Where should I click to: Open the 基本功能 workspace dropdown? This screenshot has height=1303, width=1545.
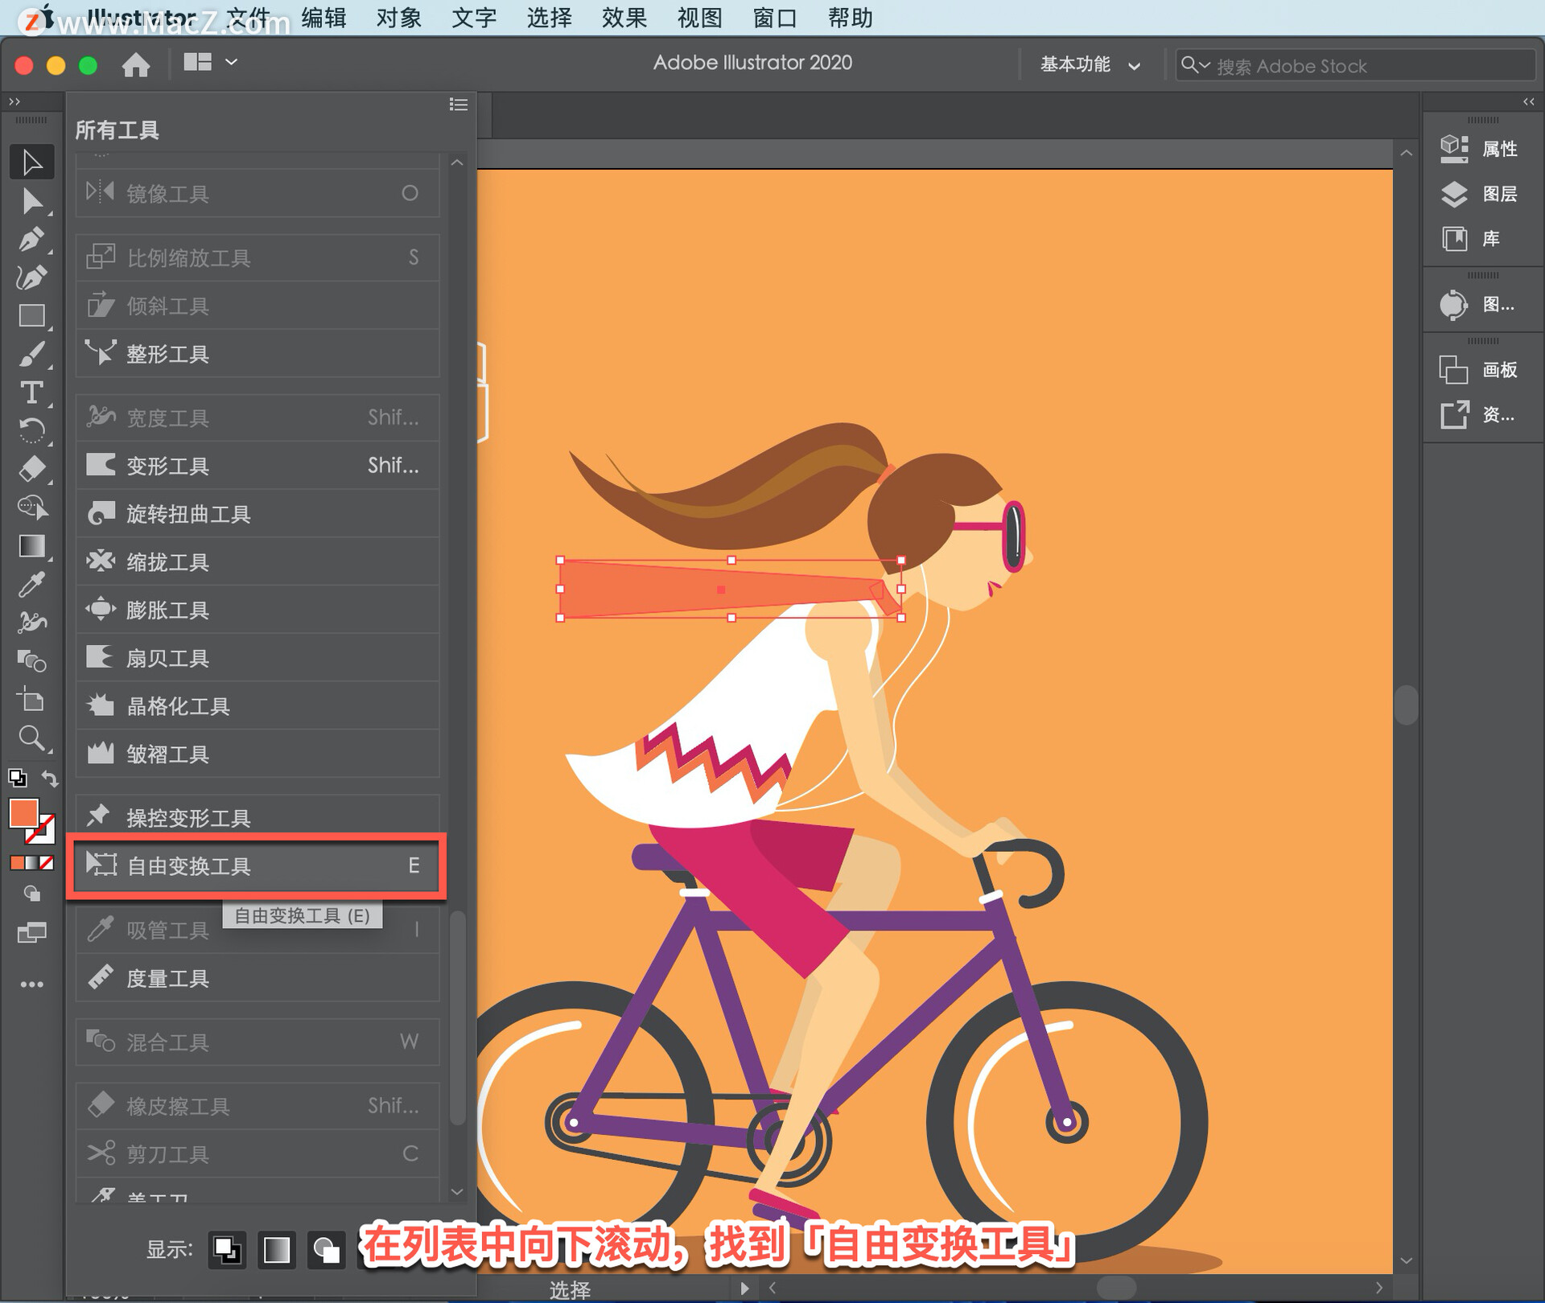click(x=1090, y=65)
